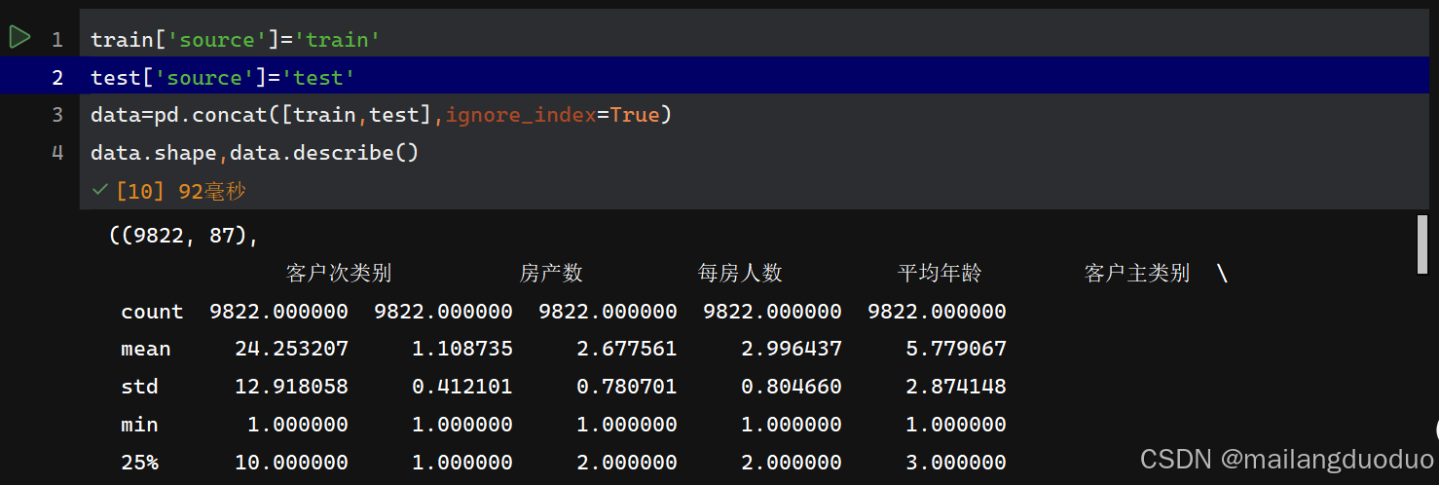Click mean value 2.996437
Image resolution: width=1439 pixels, height=485 pixels.
pos(792,349)
